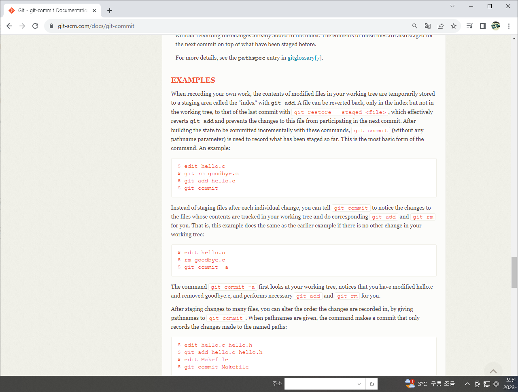Reload the git-commit documentation page
518x392 pixels.
pyautogui.click(x=35, y=26)
